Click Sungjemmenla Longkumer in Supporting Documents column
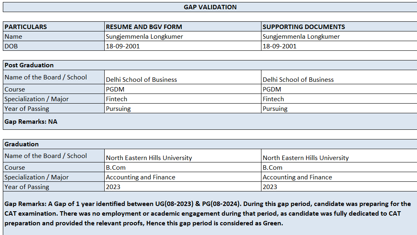The image size is (417, 235). pyautogui.click(x=301, y=37)
